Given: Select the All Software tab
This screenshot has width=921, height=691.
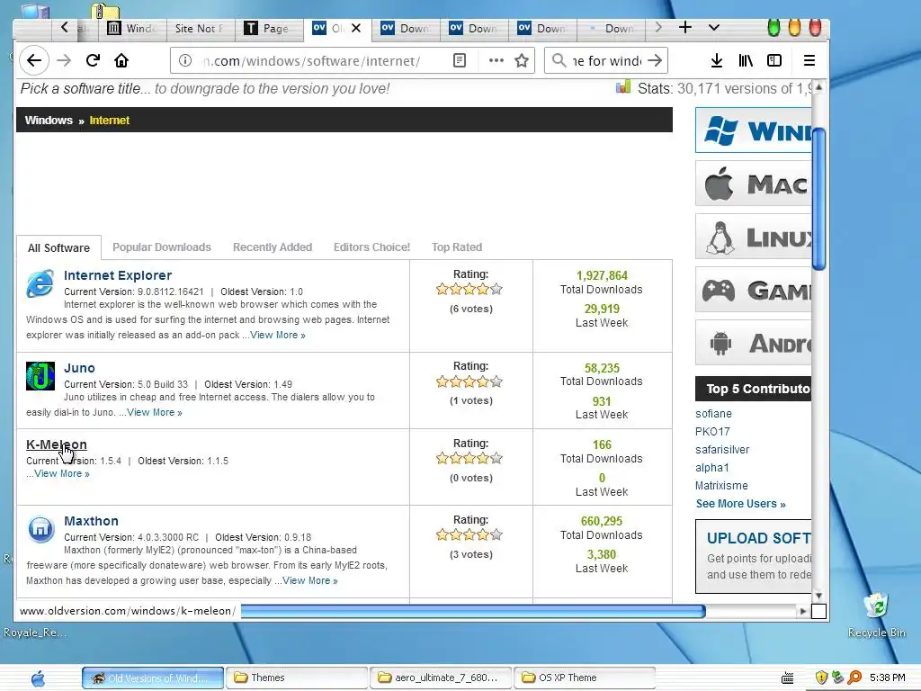Looking at the screenshot, I should 58,248.
